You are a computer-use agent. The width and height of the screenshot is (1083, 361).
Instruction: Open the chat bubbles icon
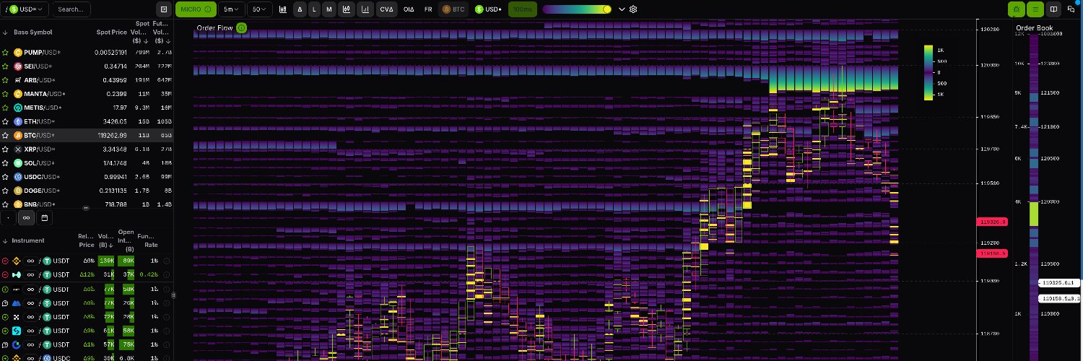[x=1071, y=9]
